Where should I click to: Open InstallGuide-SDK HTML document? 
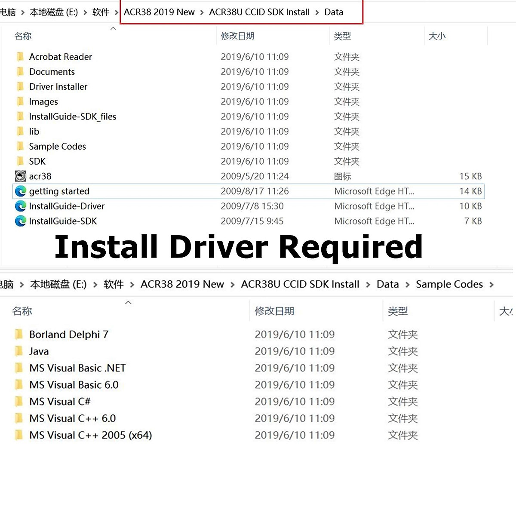63,221
